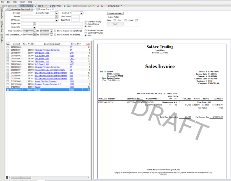Click the red cancel circle icon
Viewport: 231px width, 181px height.
pos(102,6)
